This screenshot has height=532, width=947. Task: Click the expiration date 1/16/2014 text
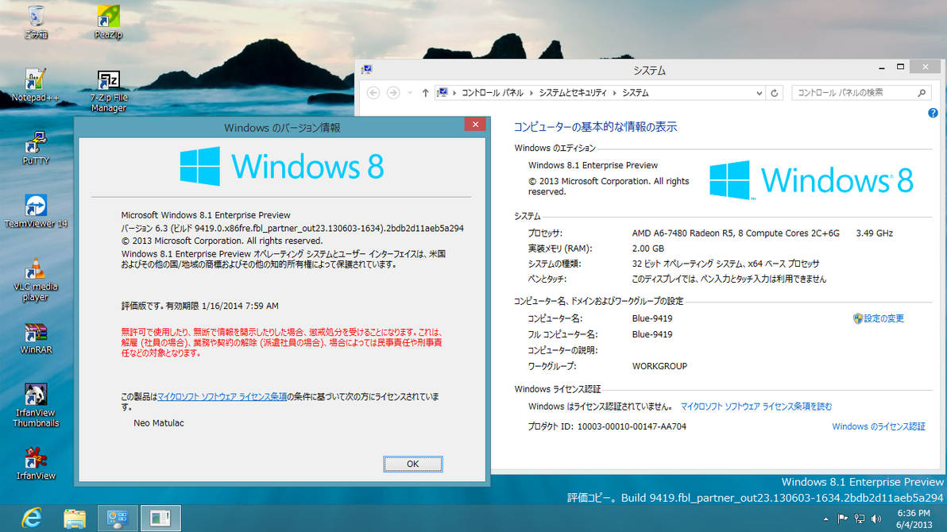(240, 306)
